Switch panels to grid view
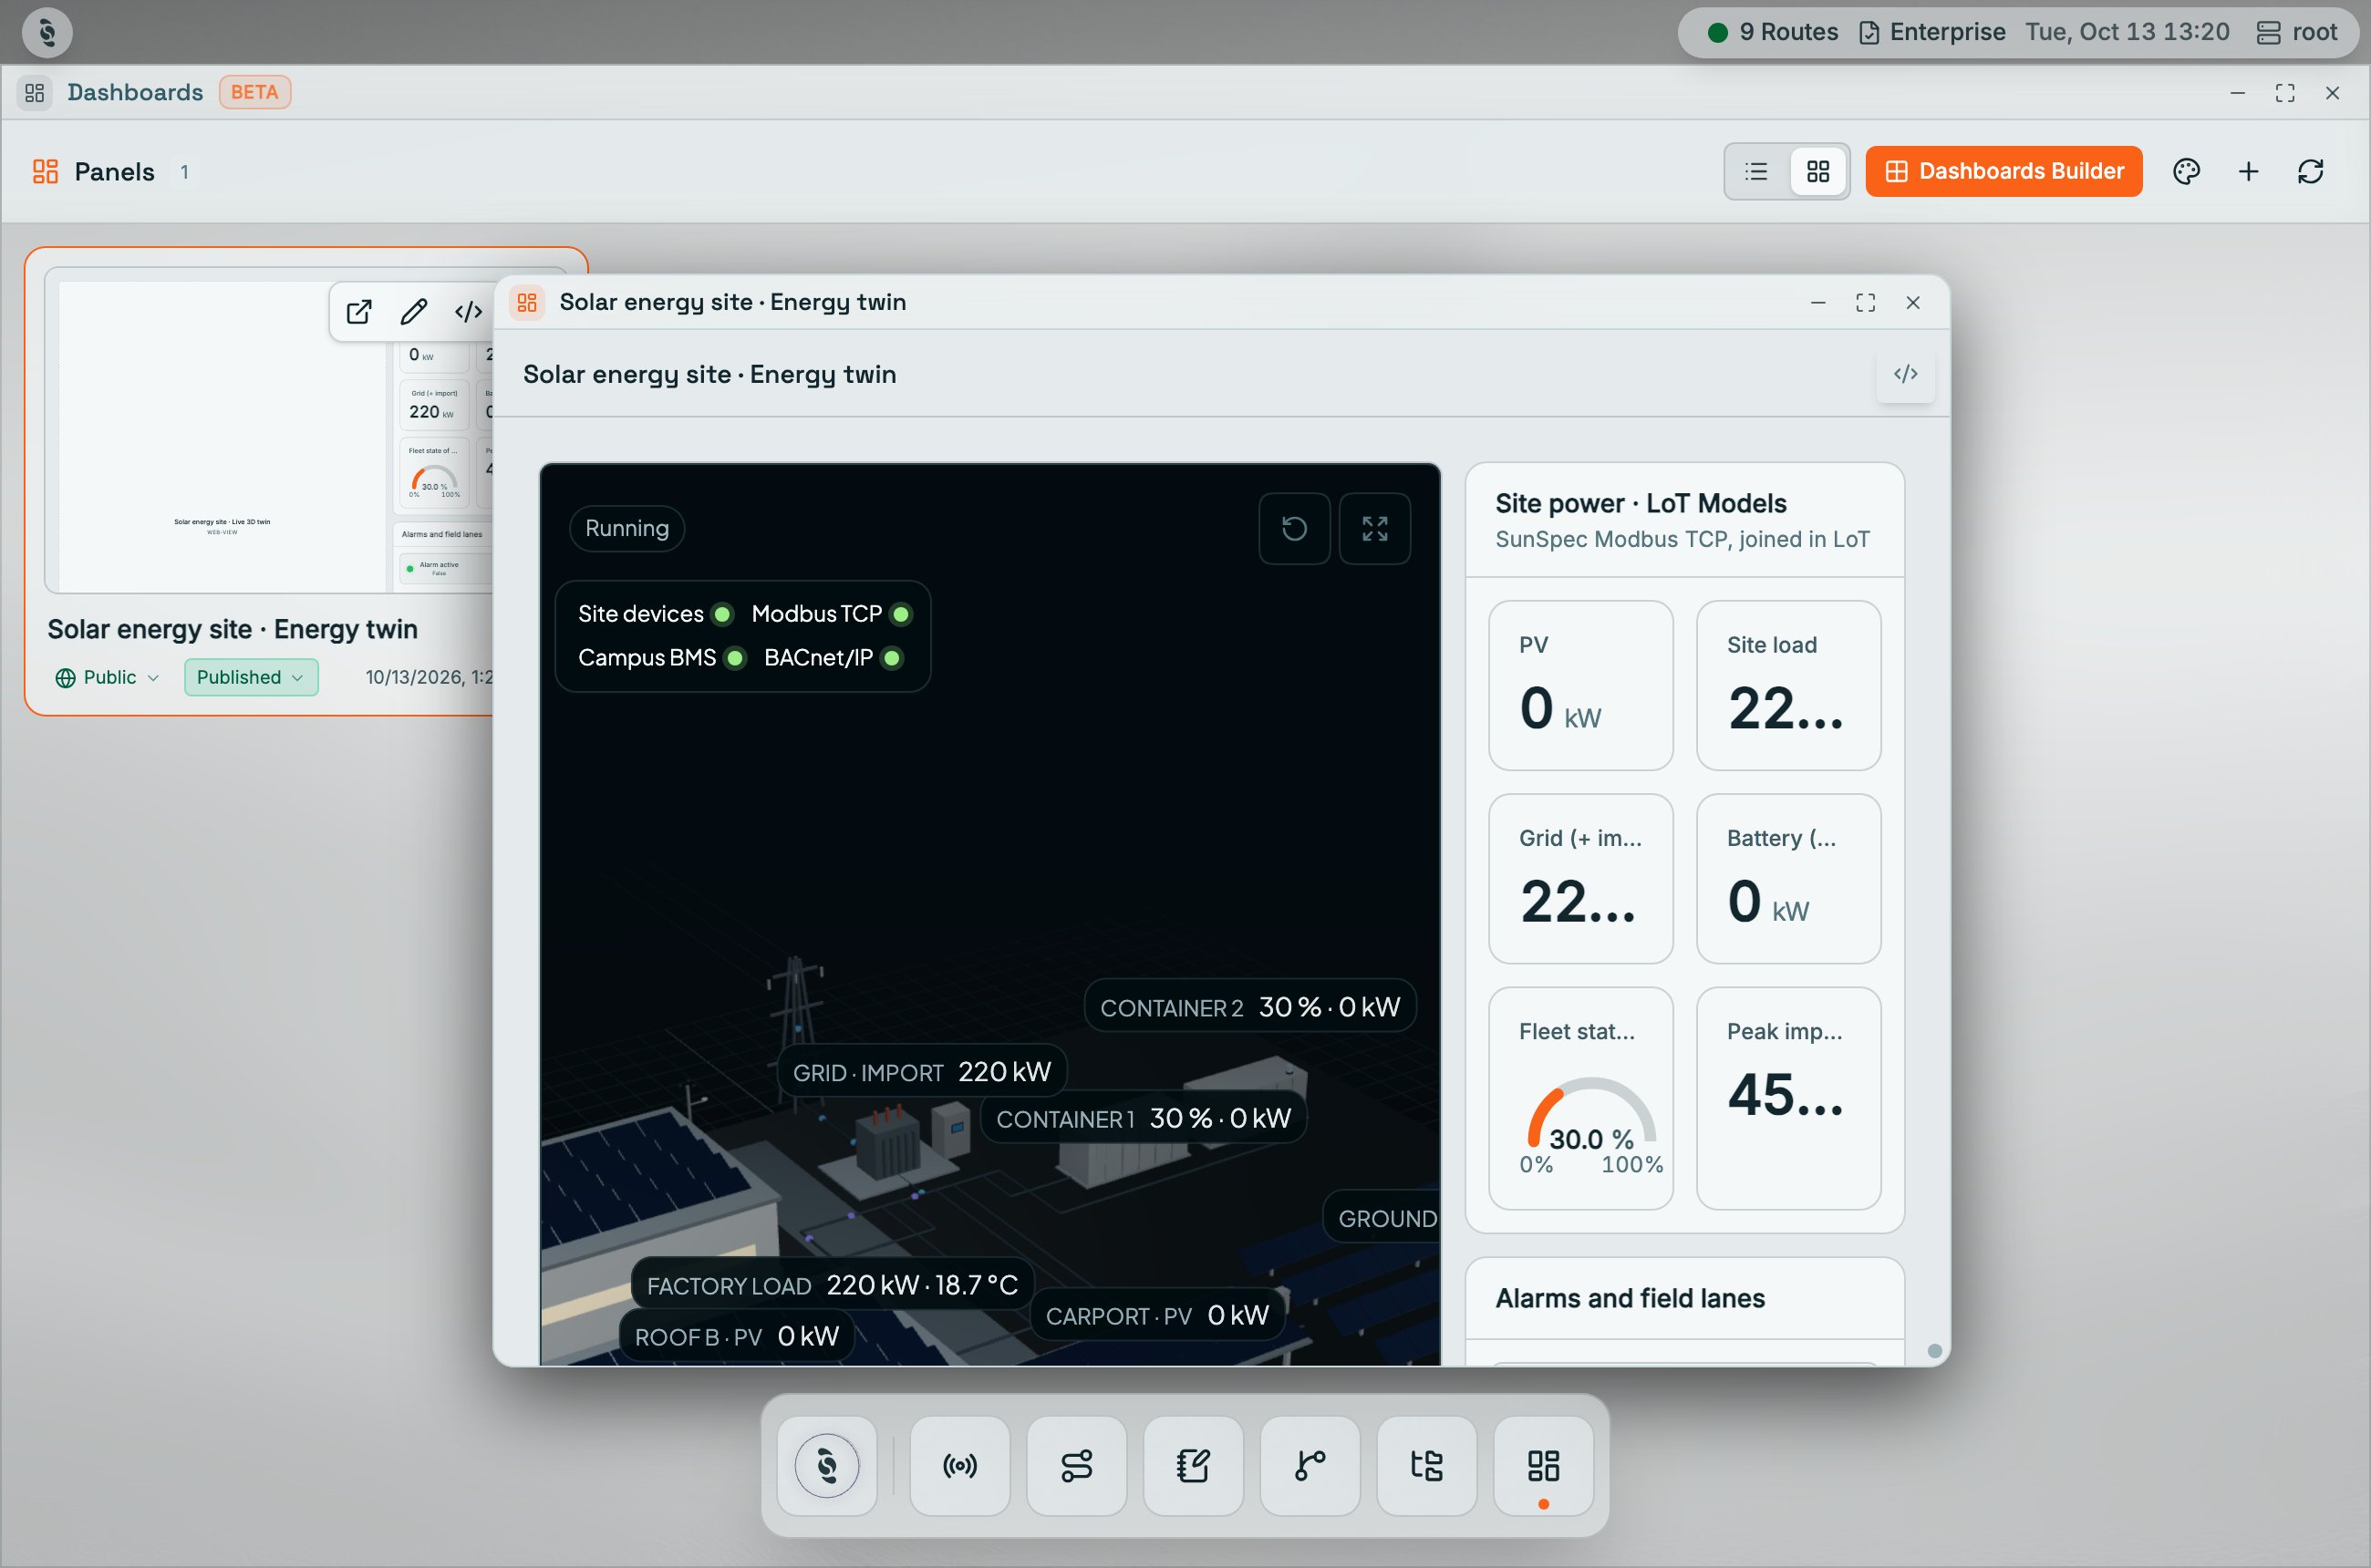 1817,171
